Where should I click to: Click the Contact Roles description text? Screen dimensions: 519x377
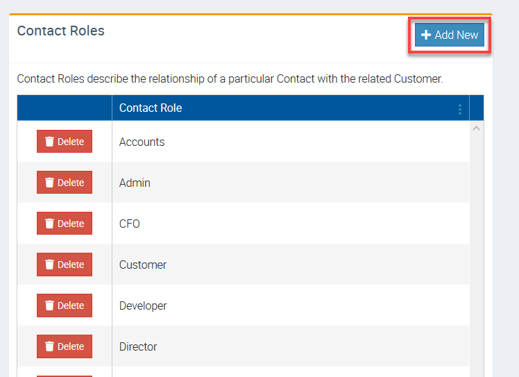pyautogui.click(x=230, y=79)
